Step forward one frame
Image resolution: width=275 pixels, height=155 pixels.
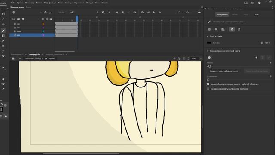pos(160,12)
